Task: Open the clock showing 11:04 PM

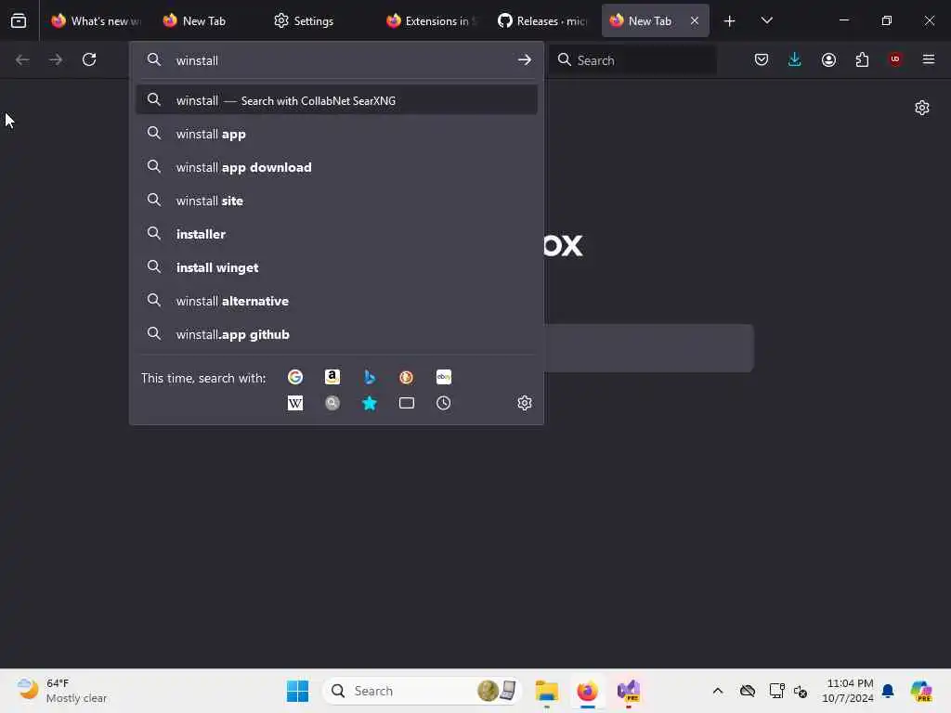Action: tap(848, 691)
